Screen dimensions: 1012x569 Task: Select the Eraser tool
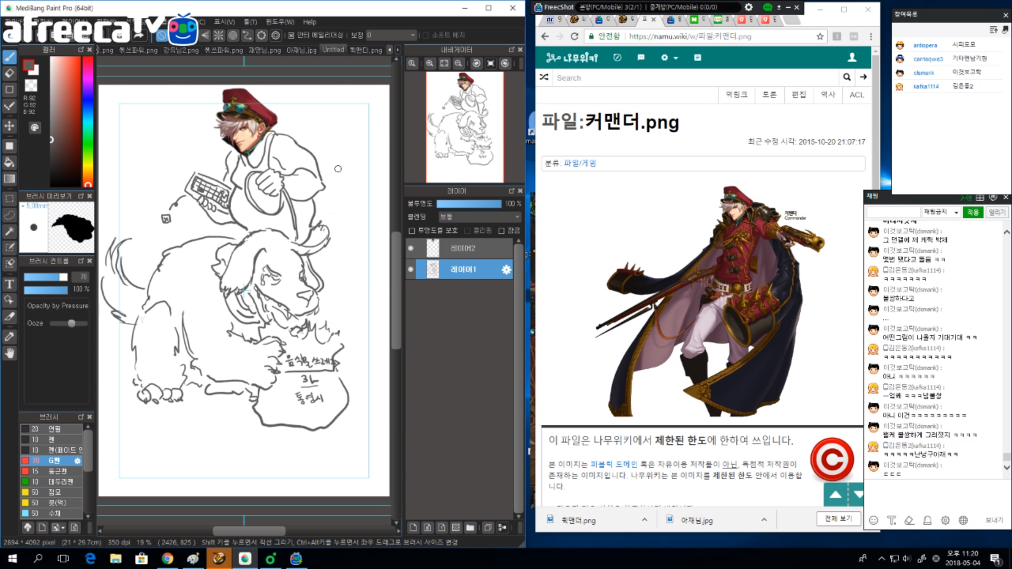point(9,73)
